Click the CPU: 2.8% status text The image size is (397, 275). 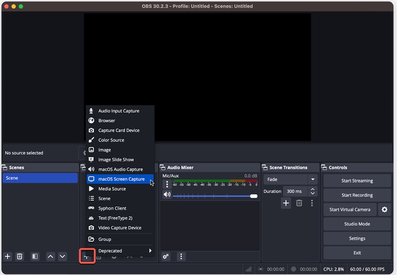pos(333,269)
